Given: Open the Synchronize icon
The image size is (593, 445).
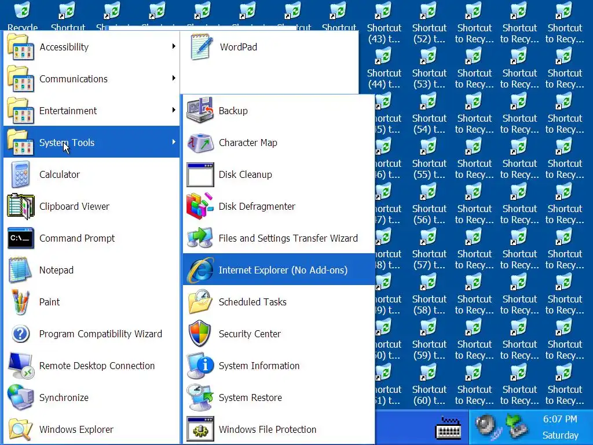Looking at the screenshot, I should pyautogui.click(x=20, y=397).
